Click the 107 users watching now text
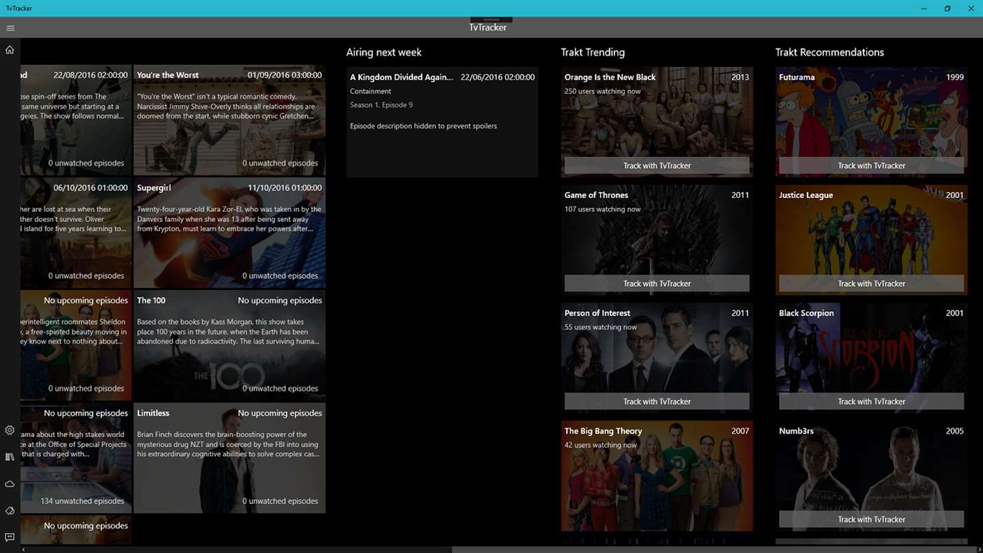 (x=603, y=210)
